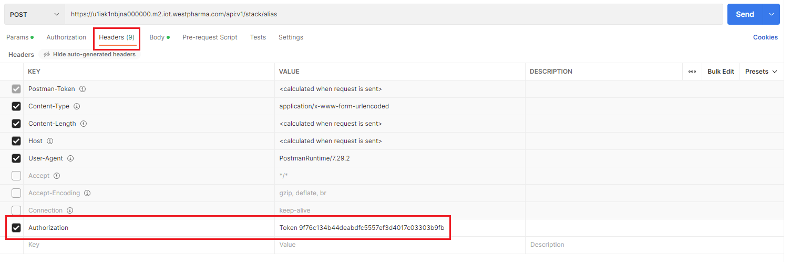This screenshot has height=262, width=791.
Task: Click info icon next to Postman-Token
Action: point(83,89)
